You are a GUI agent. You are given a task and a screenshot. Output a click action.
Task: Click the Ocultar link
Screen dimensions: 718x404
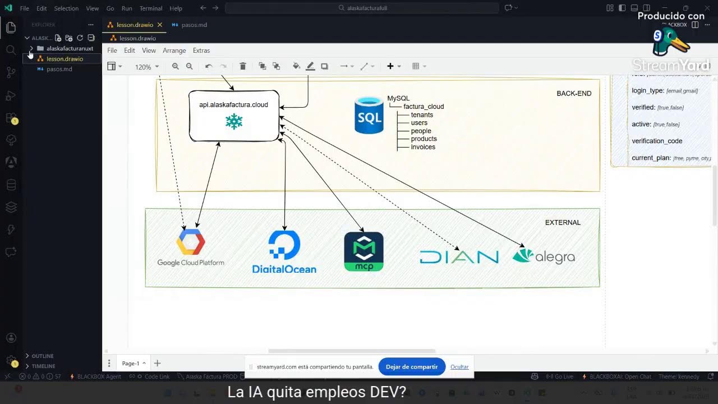pos(459,367)
